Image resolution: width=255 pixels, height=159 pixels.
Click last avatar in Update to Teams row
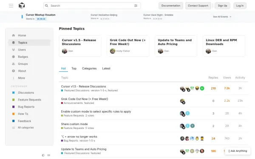click(202, 151)
